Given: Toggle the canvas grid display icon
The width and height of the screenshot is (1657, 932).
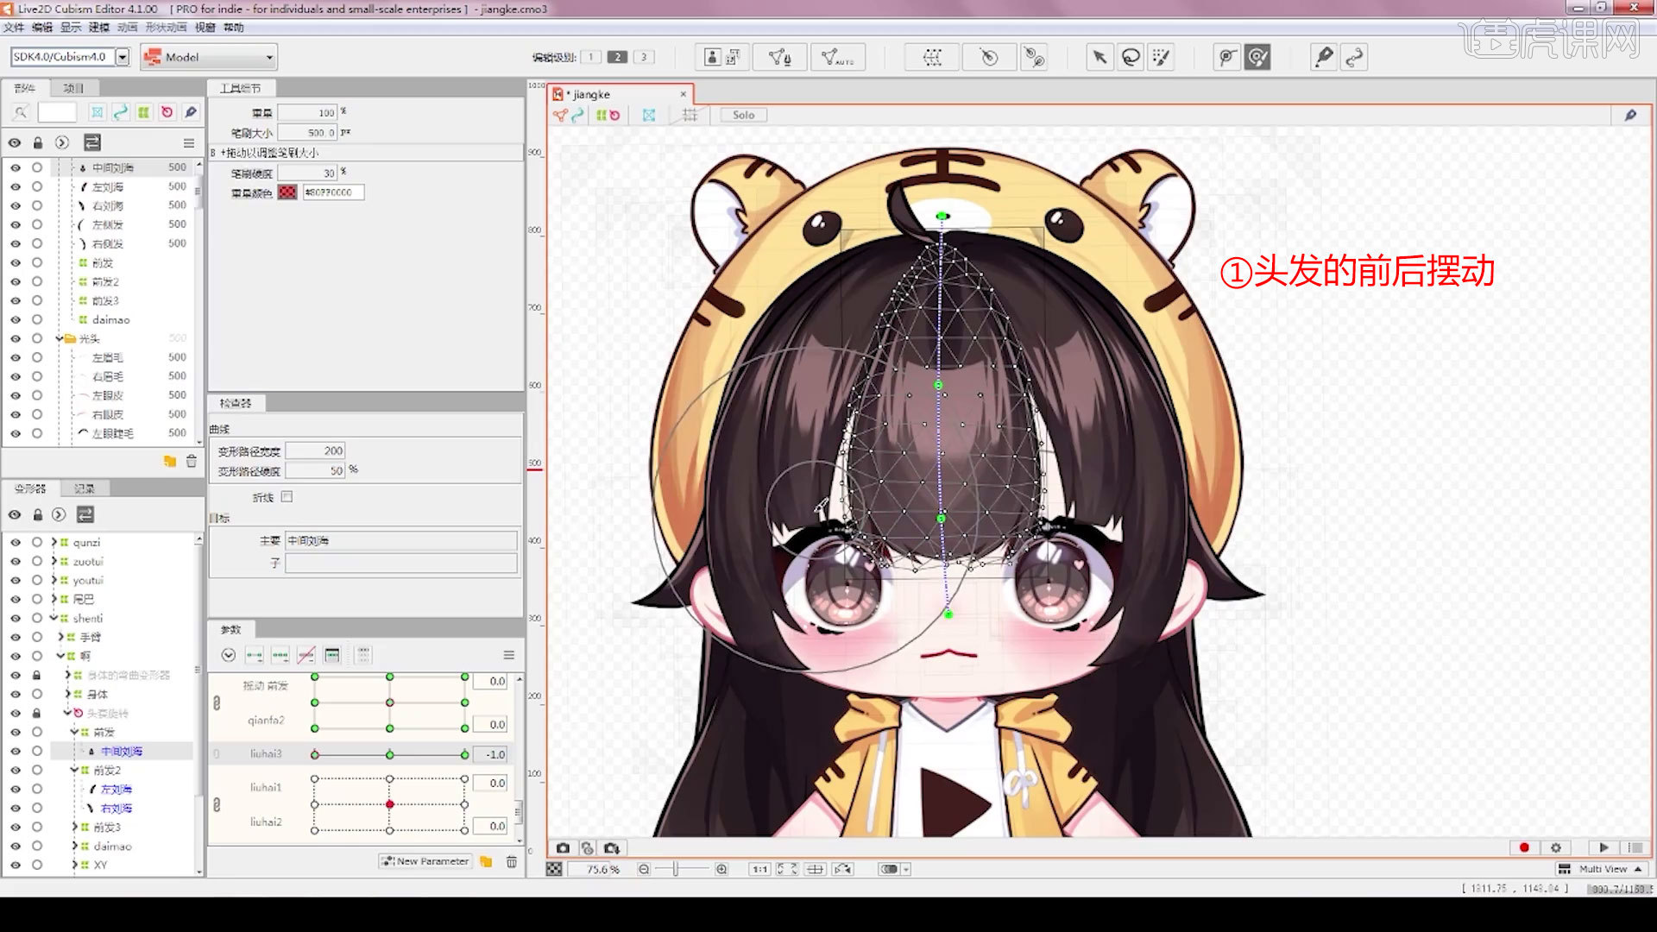Looking at the screenshot, I should tap(690, 115).
